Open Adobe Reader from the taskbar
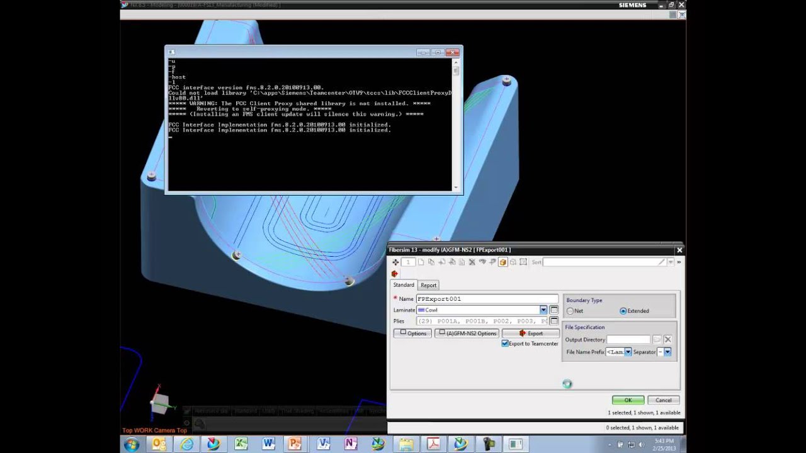 433,444
